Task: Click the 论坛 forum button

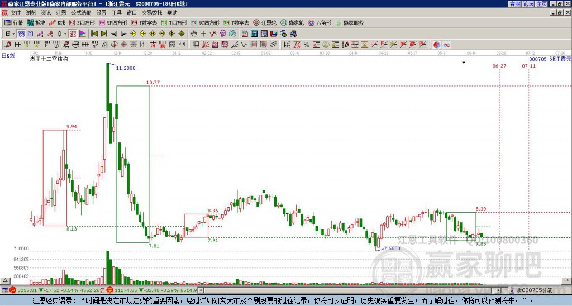Action: click(x=528, y=4)
